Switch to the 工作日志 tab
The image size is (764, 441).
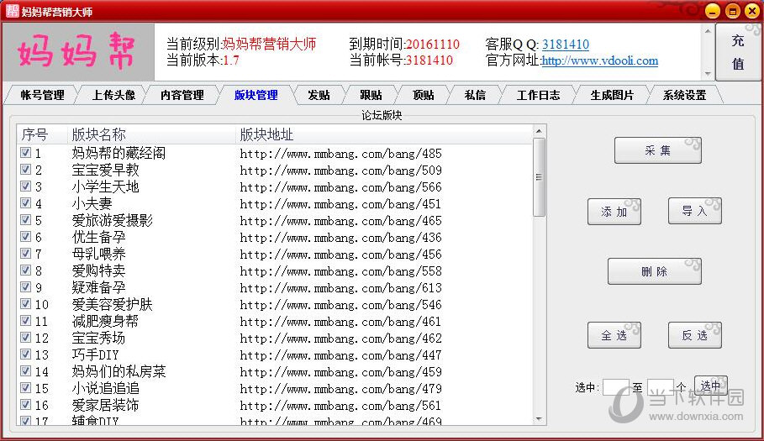(x=538, y=95)
